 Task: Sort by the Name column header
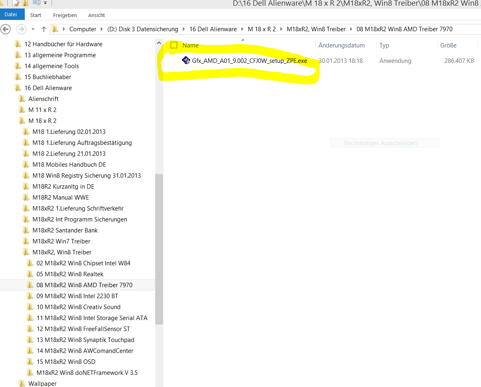(190, 45)
